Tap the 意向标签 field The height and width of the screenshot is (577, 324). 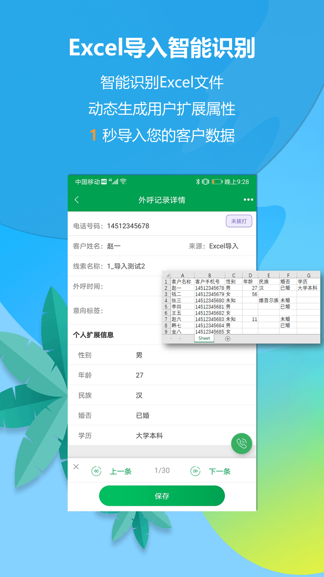pyautogui.click(x=115, y=310)
